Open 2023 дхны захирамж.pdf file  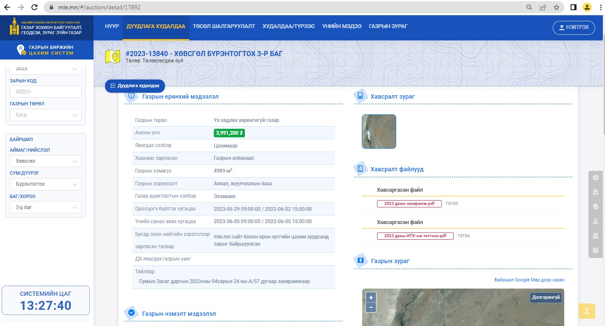pos(409,204)
